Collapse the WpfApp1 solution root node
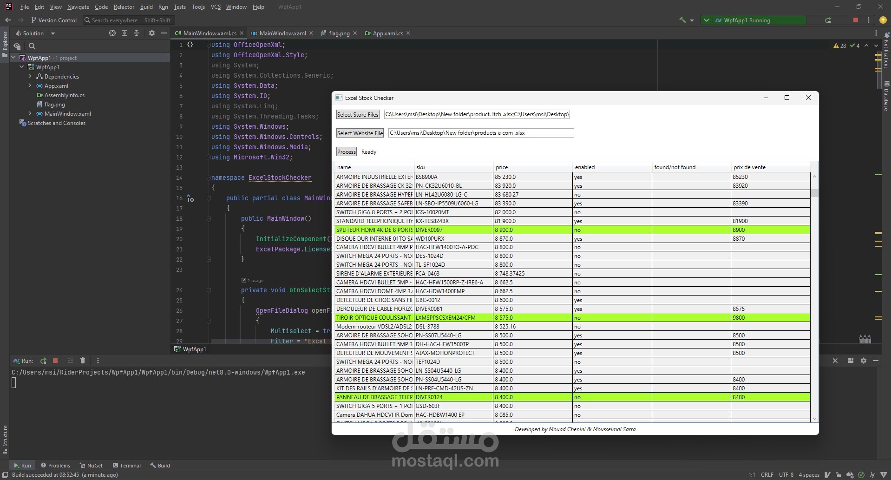 pyautogui.click(x=13, y=58)
